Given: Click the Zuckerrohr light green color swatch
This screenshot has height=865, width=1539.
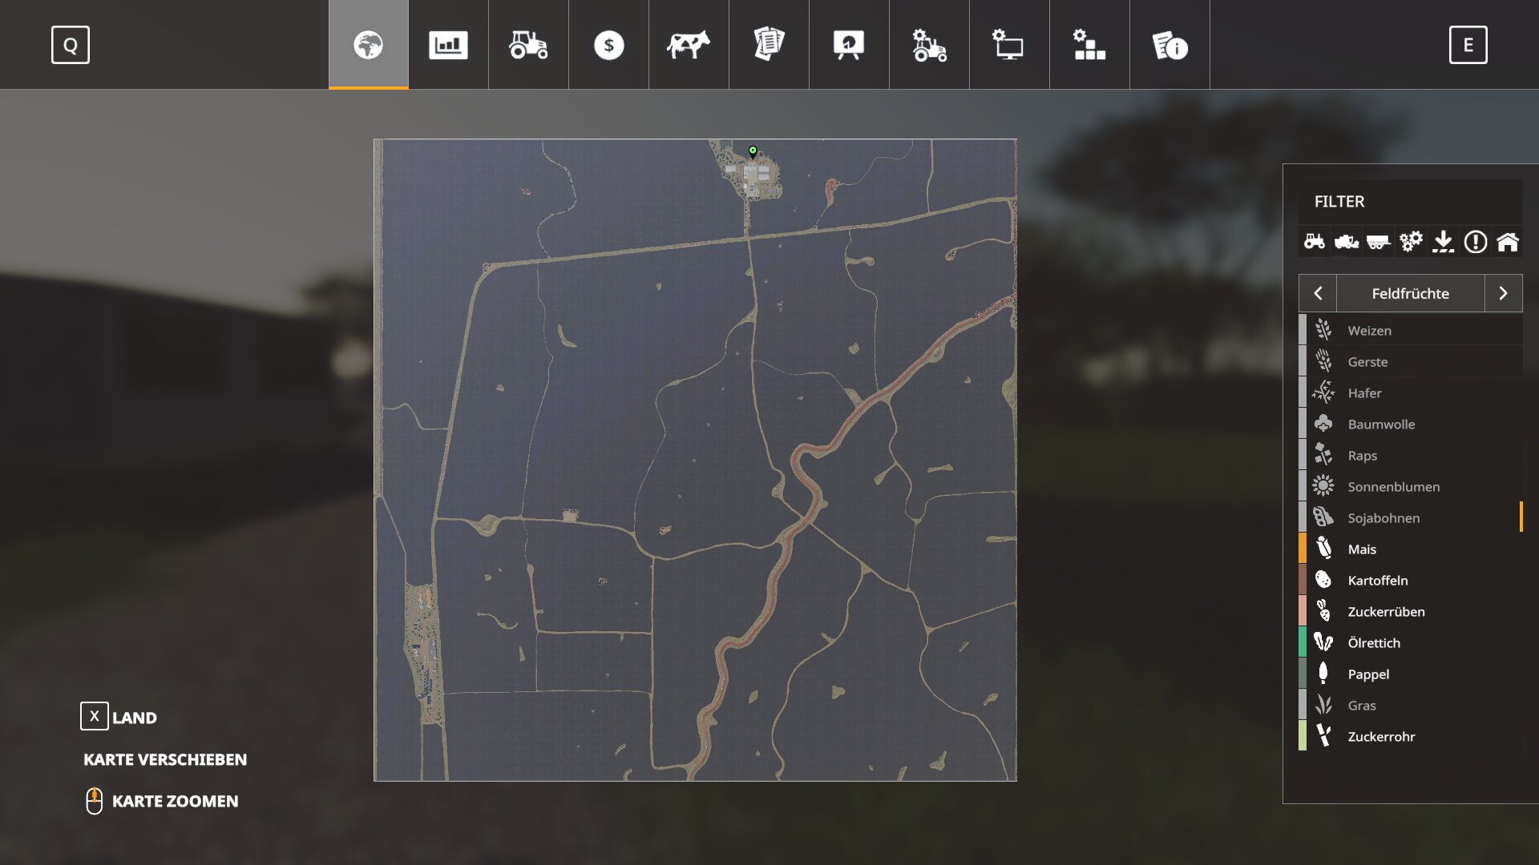Looking at the screenshot, I should point(1303,736).
